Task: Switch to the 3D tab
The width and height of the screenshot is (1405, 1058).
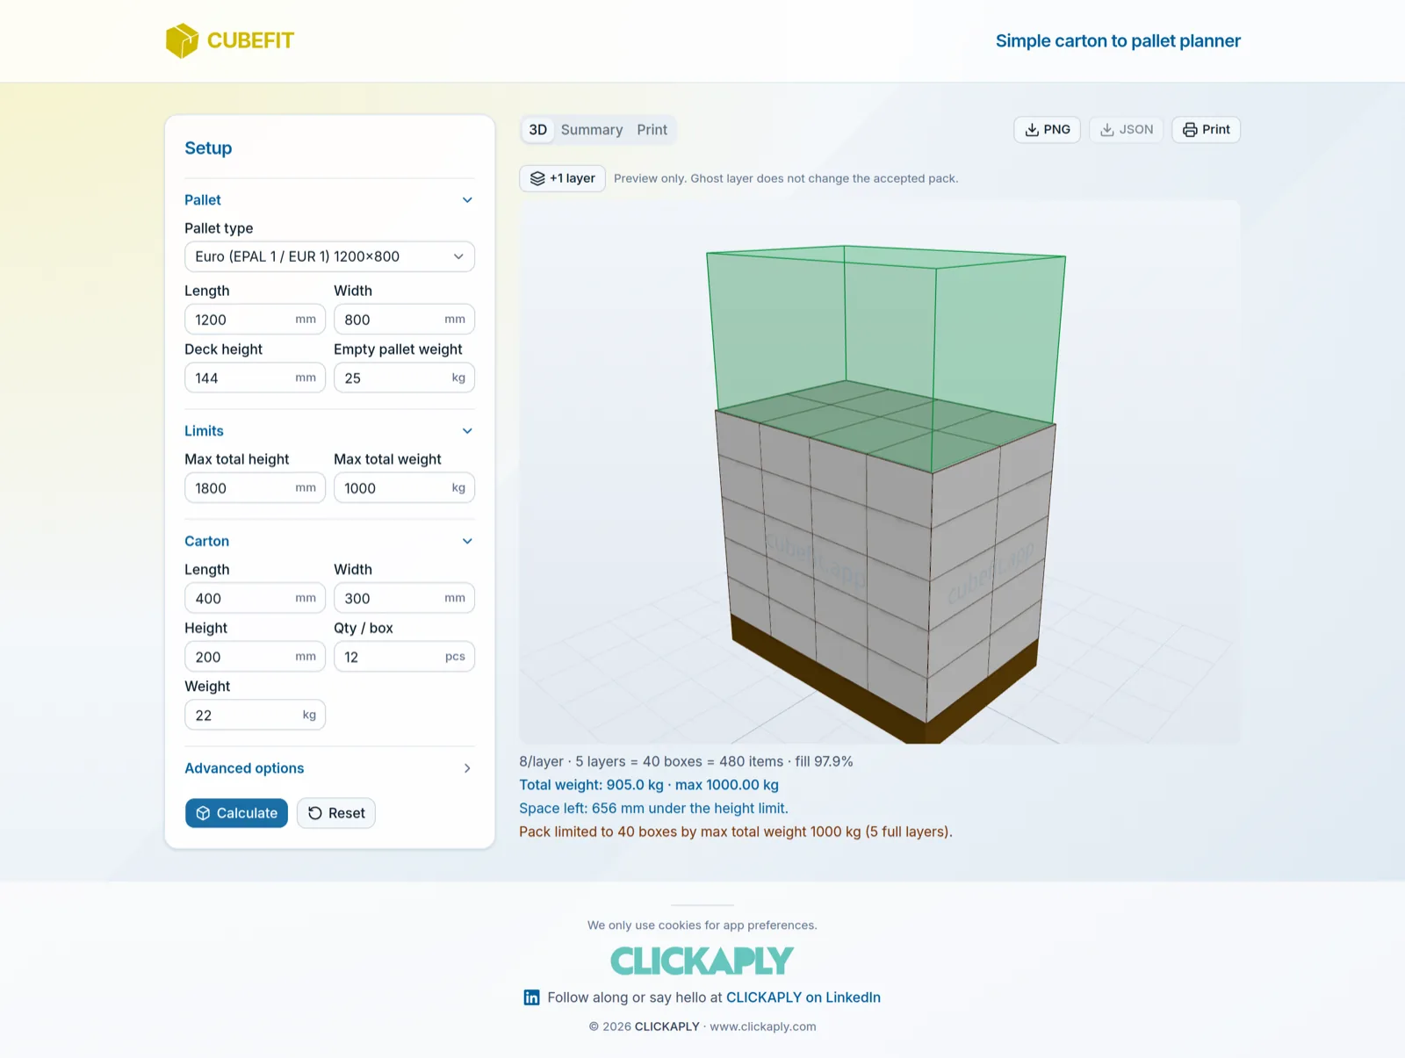Action: [537, 130]
